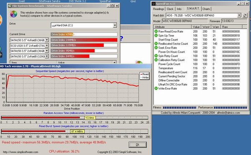Click the refresh icon beside Hard disk dropdown
The width and height of the screenshot is (251, 155).
point(245,15)
